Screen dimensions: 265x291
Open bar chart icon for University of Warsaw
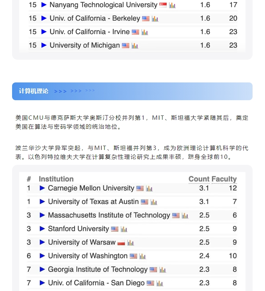click(x=131, y=243)
